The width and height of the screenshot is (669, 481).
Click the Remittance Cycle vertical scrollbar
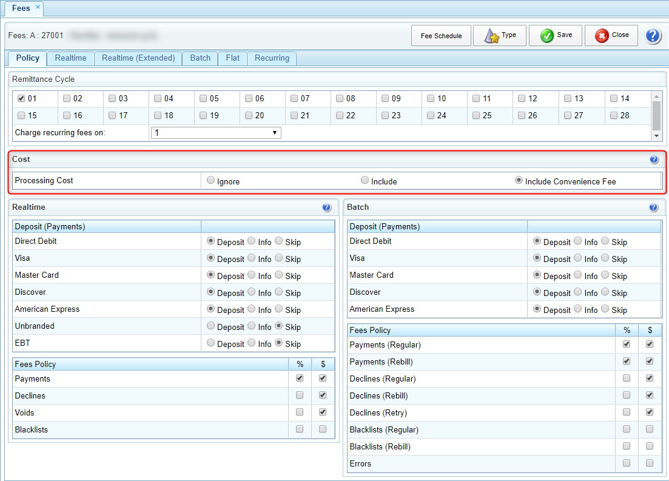coord(656,115)
